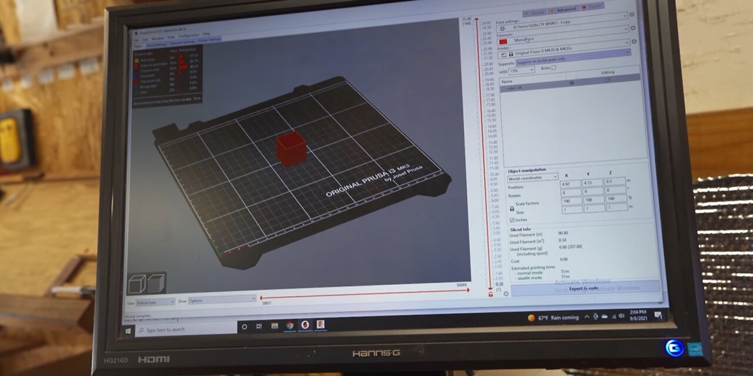Open the View feature type dropdown
753x376 pixels.
[x=155, y=301]
